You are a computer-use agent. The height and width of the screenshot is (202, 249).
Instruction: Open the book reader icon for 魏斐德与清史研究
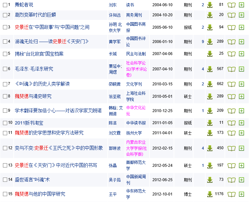pyautogui.click(x=231, y=96)
